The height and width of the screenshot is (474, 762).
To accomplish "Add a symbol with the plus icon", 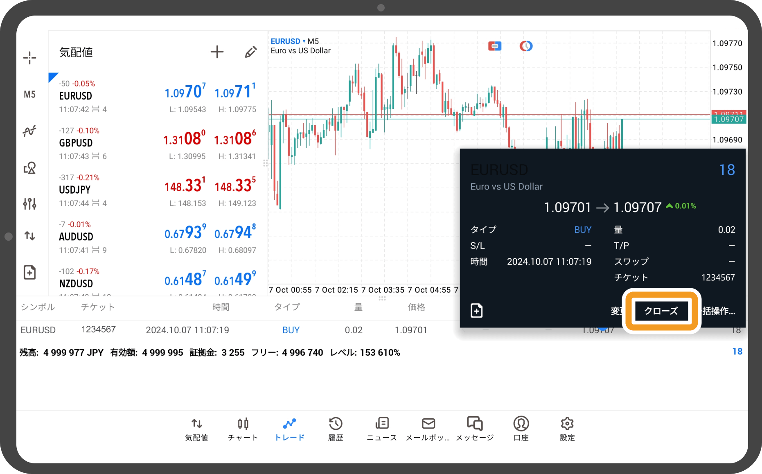I will tap(217, 52).
